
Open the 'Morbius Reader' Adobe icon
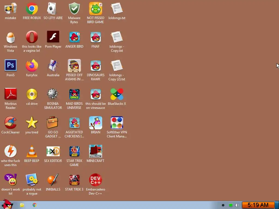[x=11, y=94]
